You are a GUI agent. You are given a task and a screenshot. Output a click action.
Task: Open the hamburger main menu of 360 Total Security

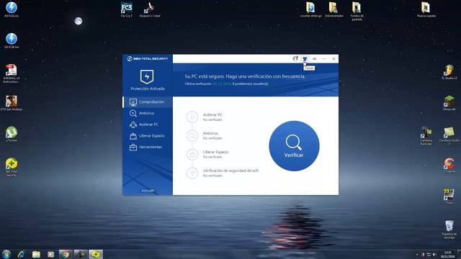(x=315, y=59)
